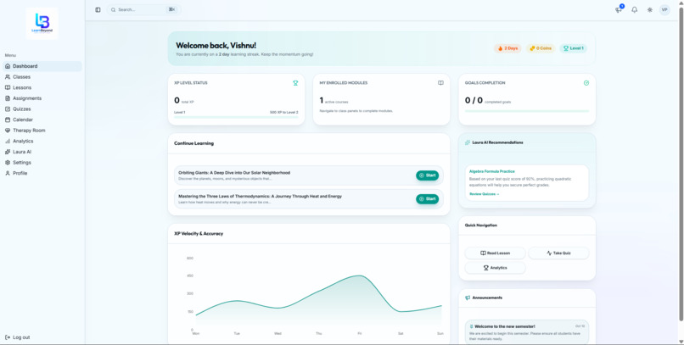Viewport: 684px width, 345px height.
Task: Click the Mastering the Three Laws of Thermodynamics title
Action: point(260,196)
